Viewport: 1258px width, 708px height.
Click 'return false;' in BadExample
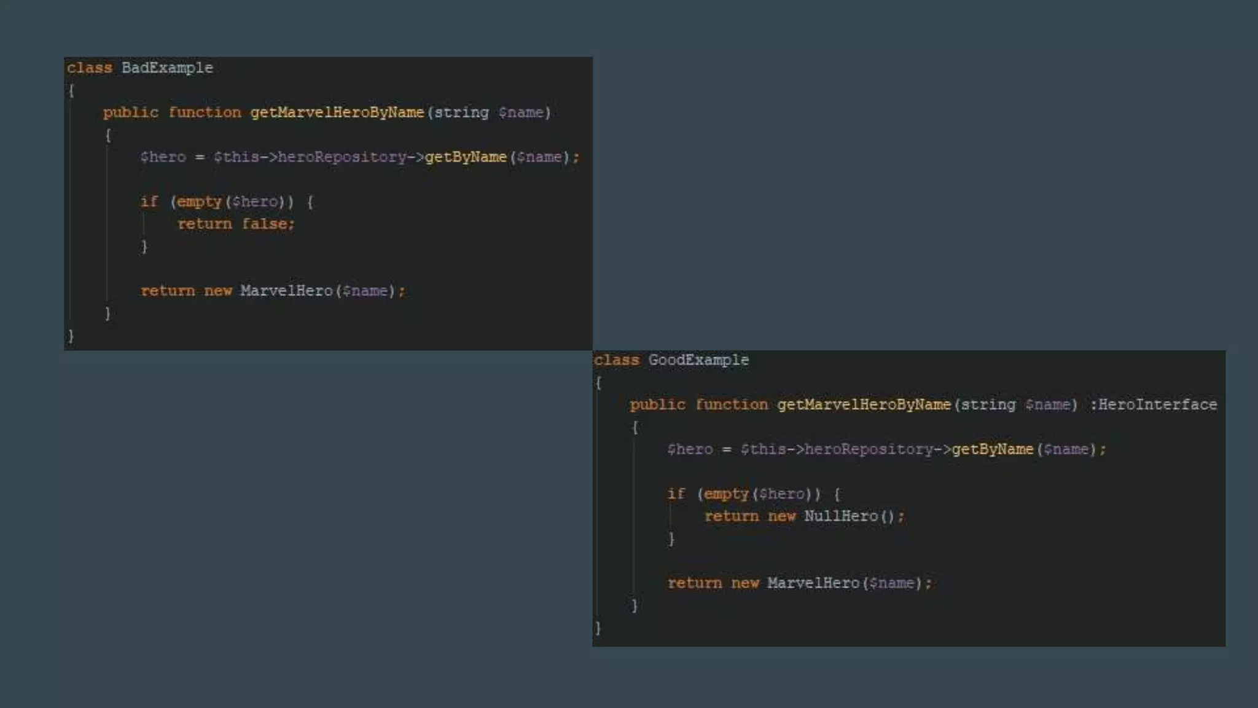click(x=236, y=224)
